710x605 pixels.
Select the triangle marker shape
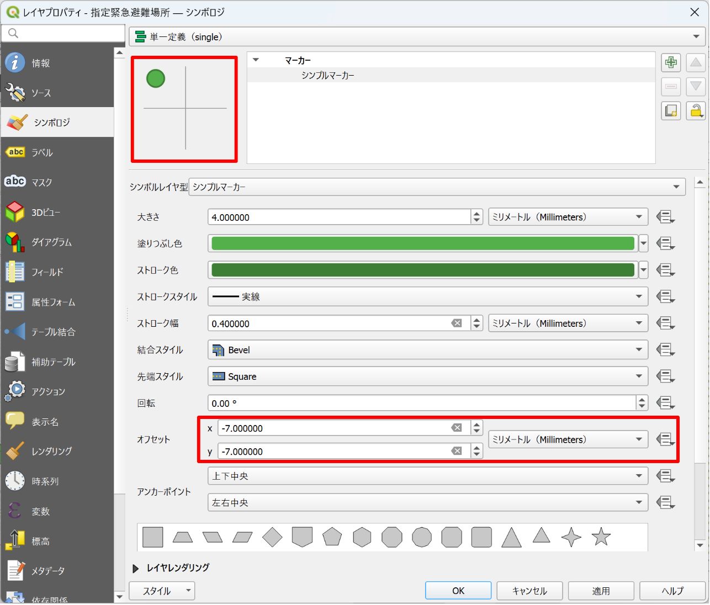pos(511,537)
